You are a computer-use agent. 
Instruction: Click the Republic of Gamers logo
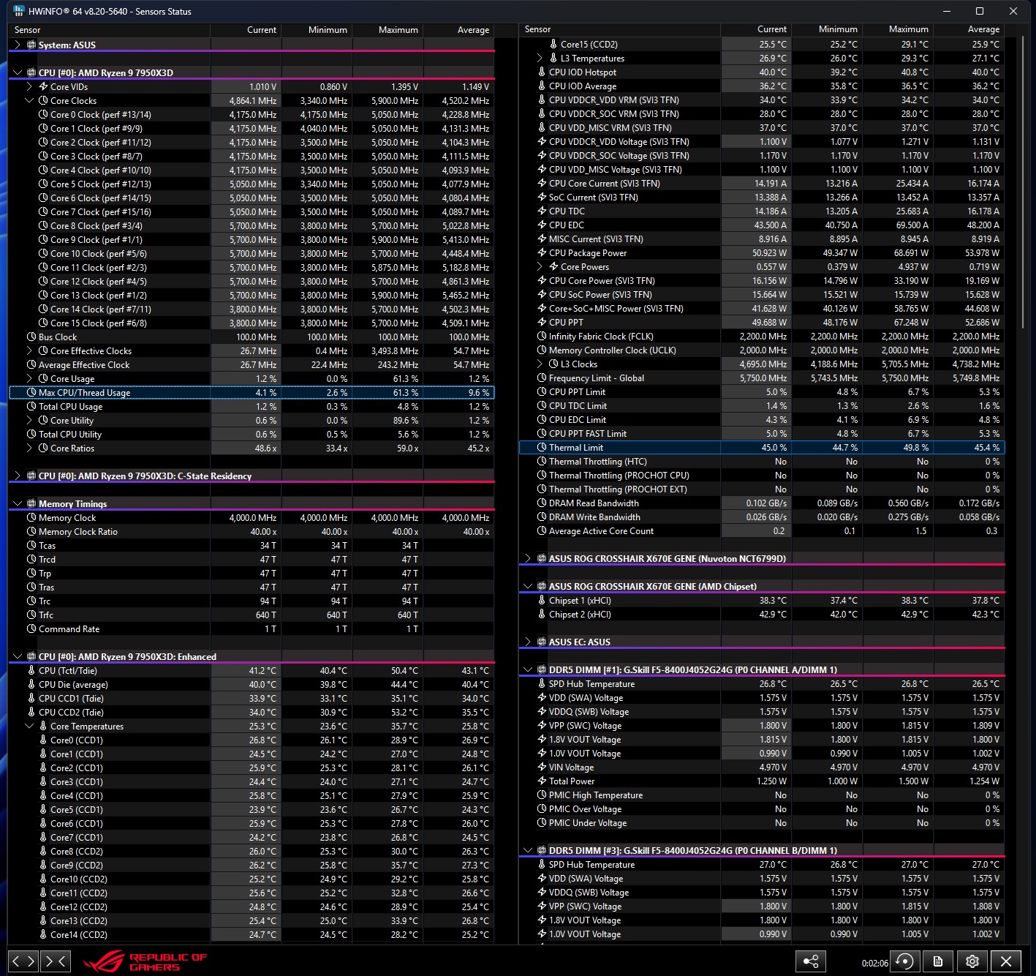(145, 961)
